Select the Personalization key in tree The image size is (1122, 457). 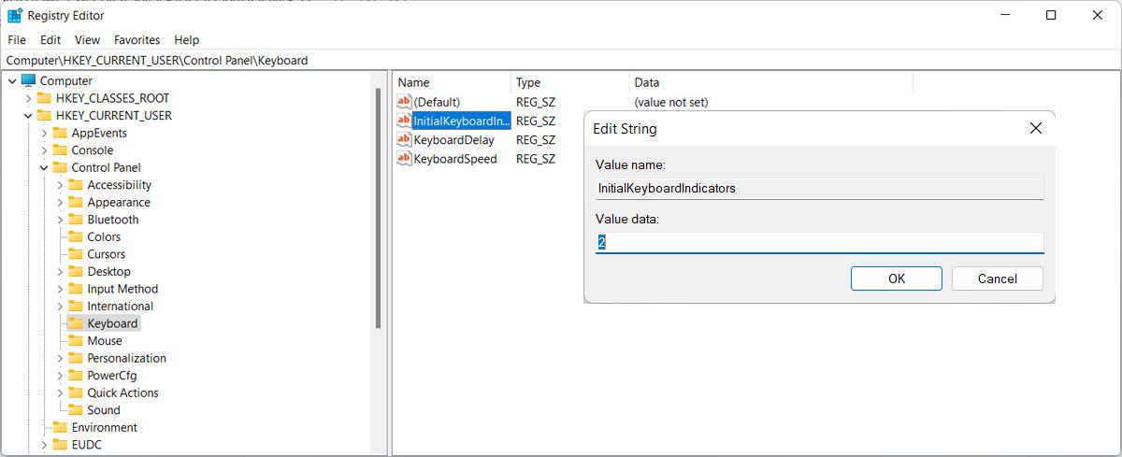click(x=126, y=358)
